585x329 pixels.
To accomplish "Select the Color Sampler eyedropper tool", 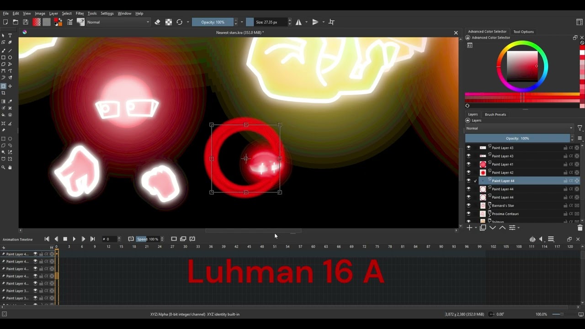I will point(10,101).
